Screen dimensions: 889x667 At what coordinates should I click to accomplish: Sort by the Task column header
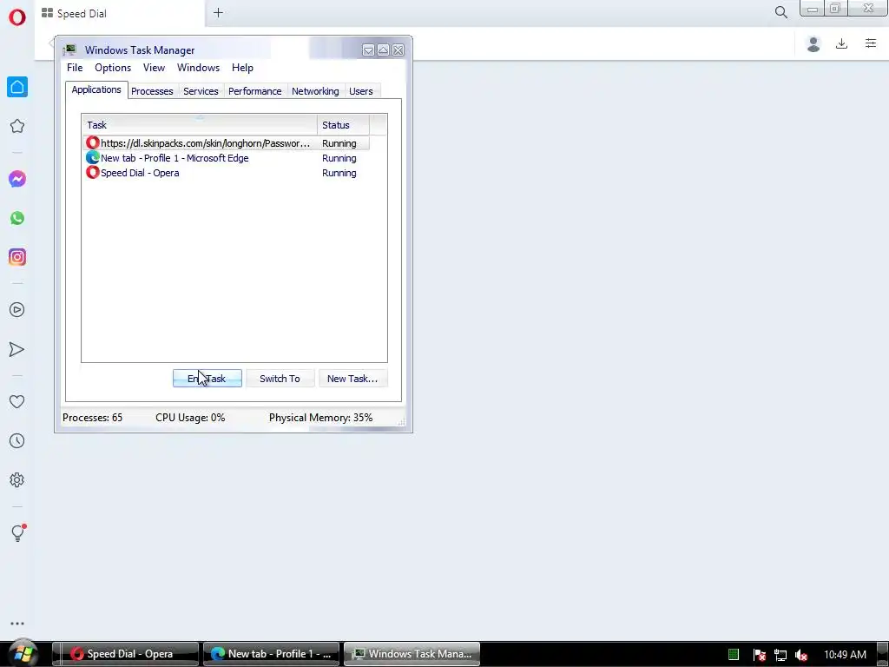pyautogui.click(x=200, y=125)
